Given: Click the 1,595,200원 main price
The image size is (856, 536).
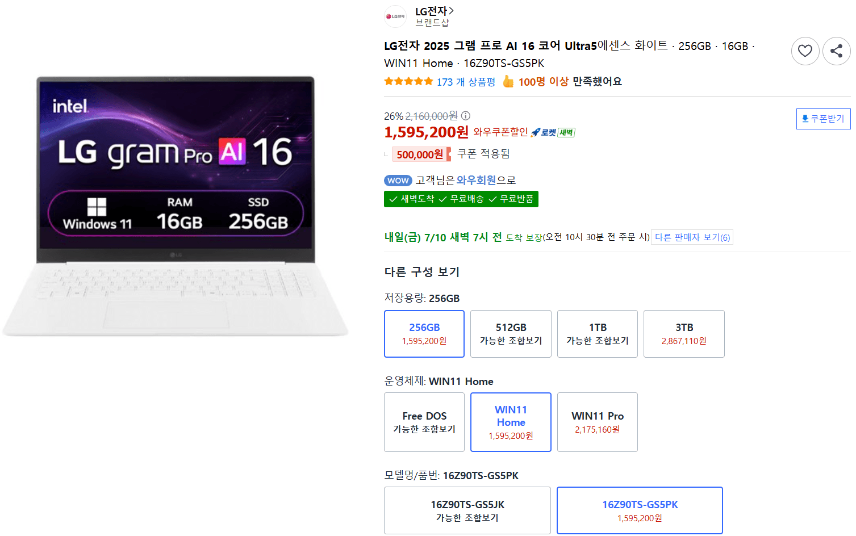Looking at the screenshot, I should pyautogui.click(x=427, y=132).
